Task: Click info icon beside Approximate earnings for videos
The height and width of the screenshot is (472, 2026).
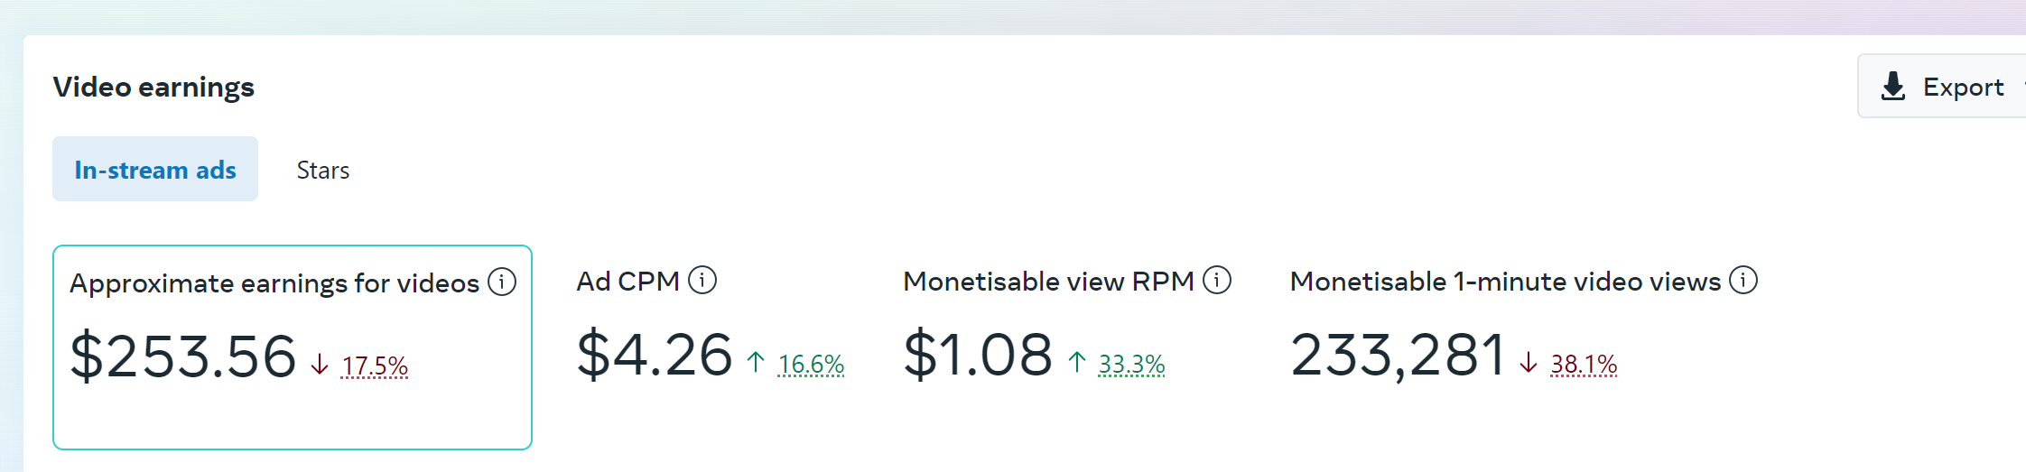Action: tap(502, 282)
